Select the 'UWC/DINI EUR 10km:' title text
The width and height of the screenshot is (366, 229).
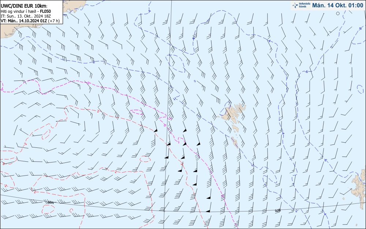24,6
